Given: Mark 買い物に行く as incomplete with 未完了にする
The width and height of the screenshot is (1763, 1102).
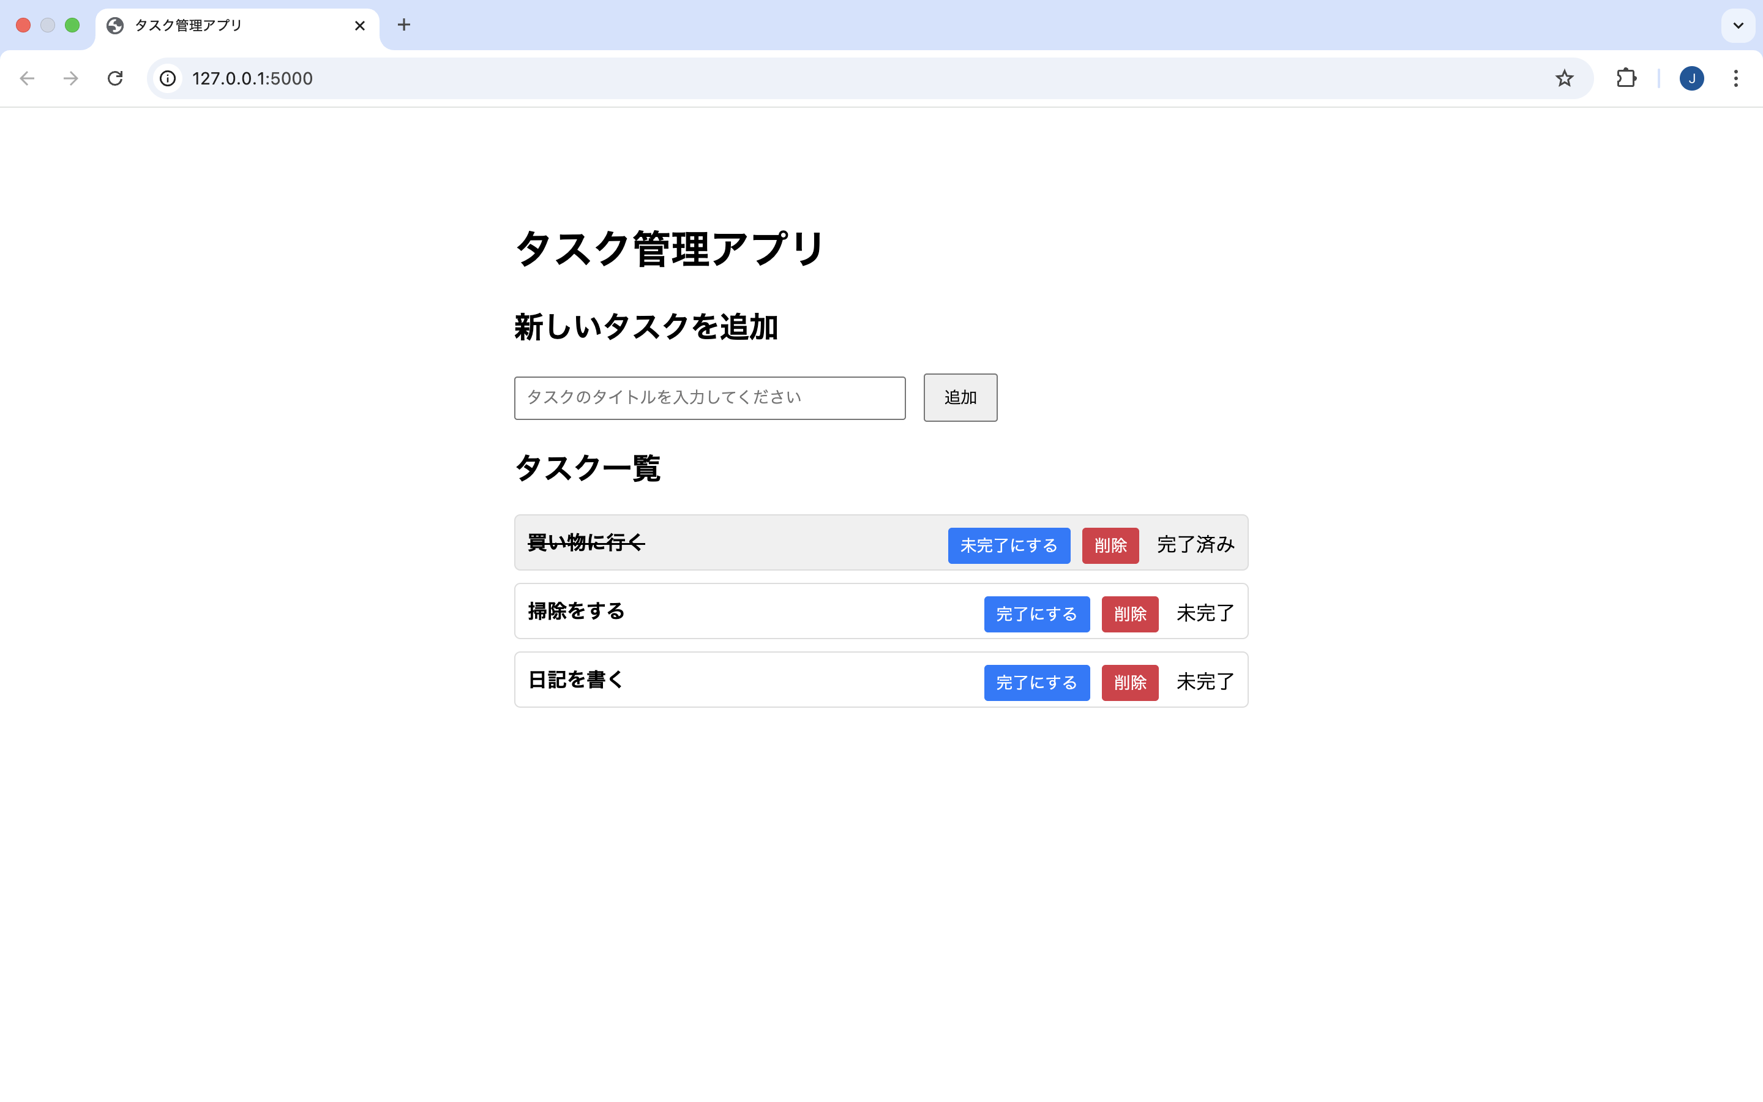Looking at the screenshot, I should click(x=1008, y=545).
